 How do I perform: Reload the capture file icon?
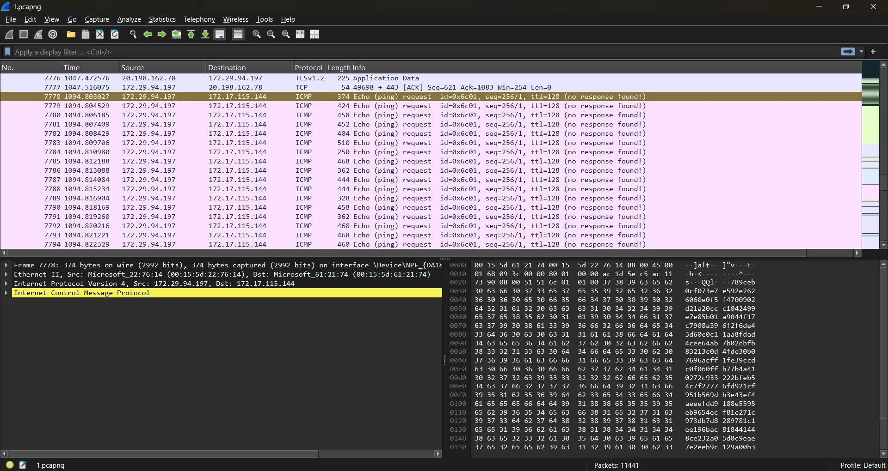pyautogui.click(x=115, y=34)
